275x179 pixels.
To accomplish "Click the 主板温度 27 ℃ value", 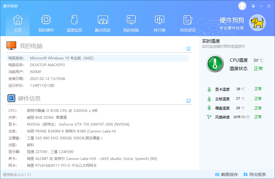I will click(x=240, y=98).
